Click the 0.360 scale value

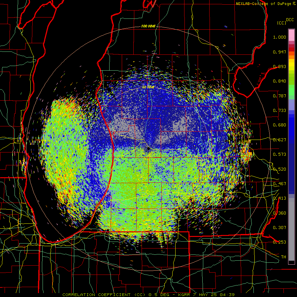point(280,213)
